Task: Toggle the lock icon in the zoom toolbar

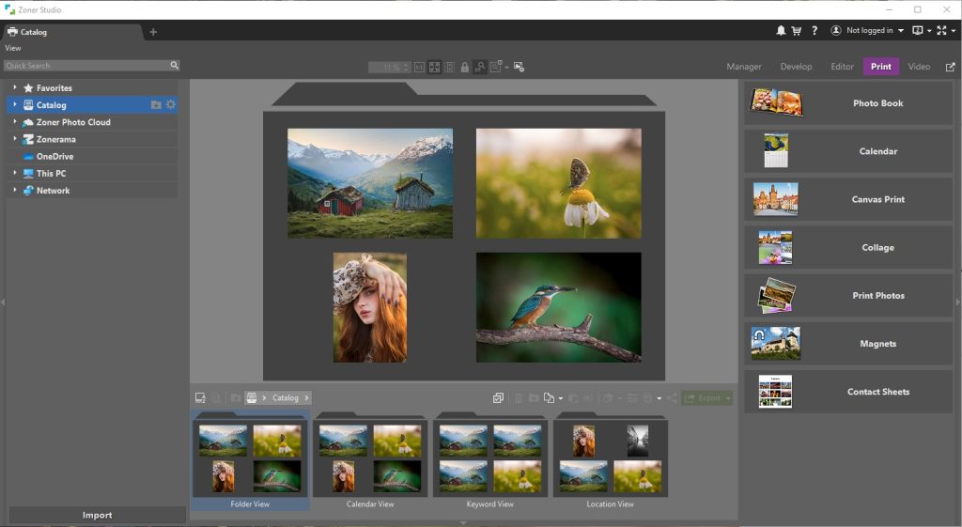Action: (464, 67)
